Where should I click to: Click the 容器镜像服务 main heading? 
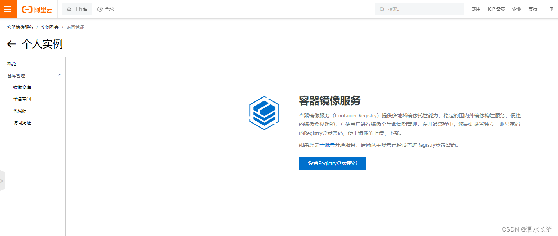click(x=329, y=100)
